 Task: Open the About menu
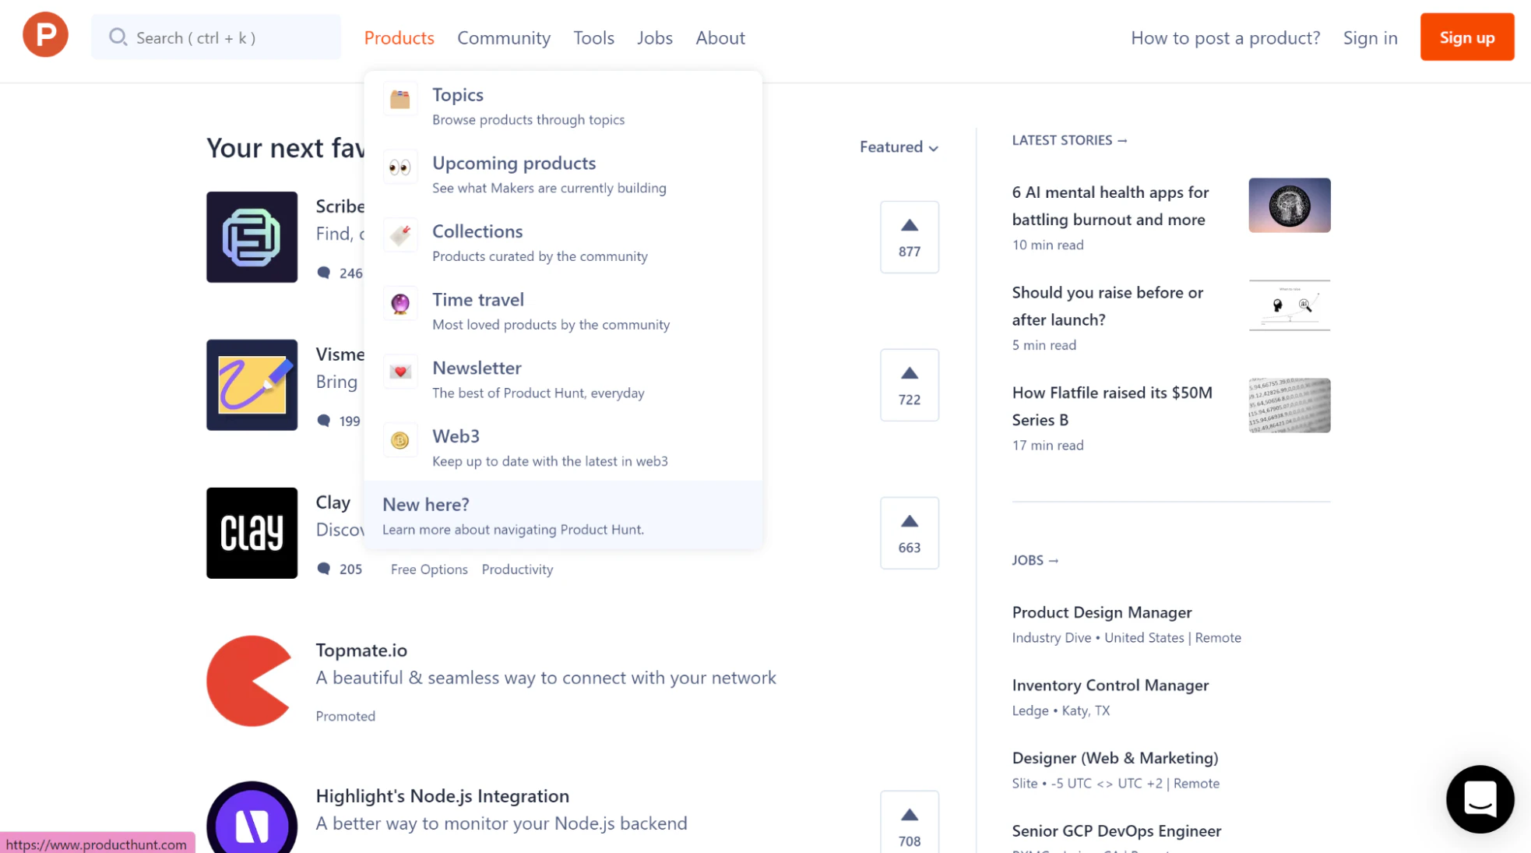pos(720,37)
